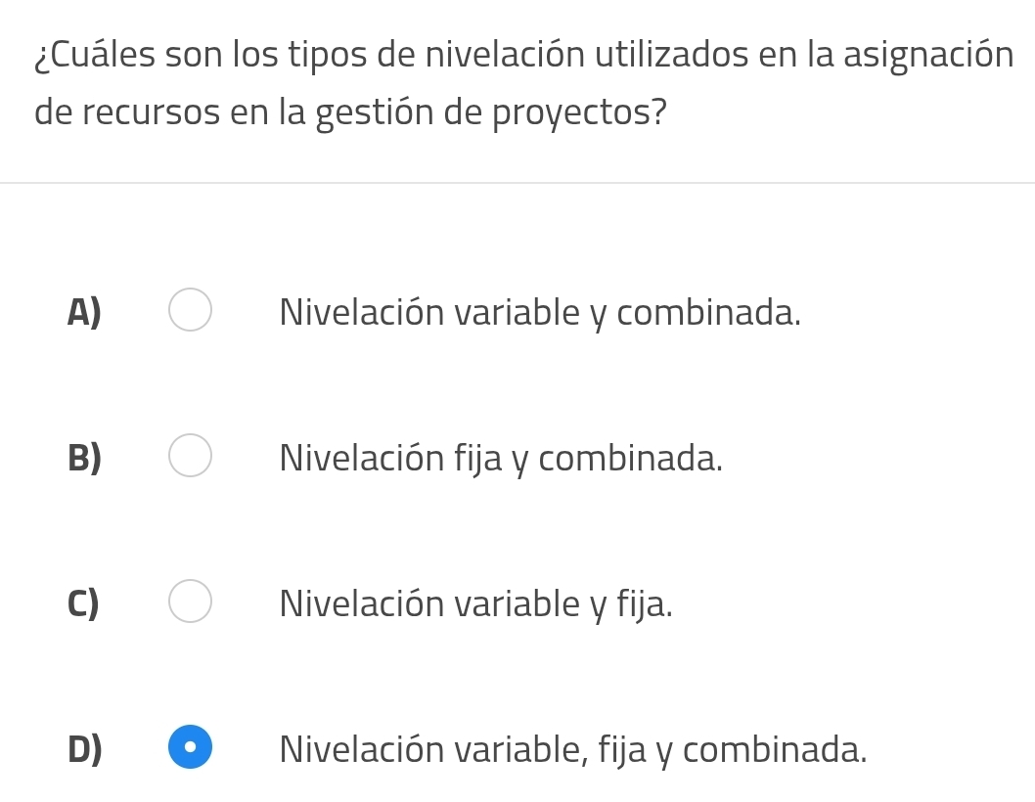Screen dimensions: 1035x802
Task: Click the answer text 'Nivelación variable, fija y combinada.'
Action: [x=572, y=749]
